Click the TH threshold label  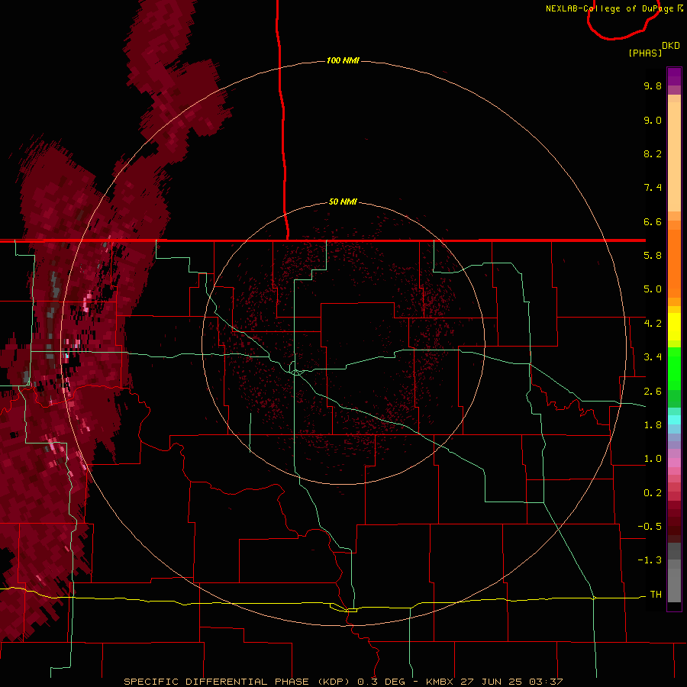656,595
